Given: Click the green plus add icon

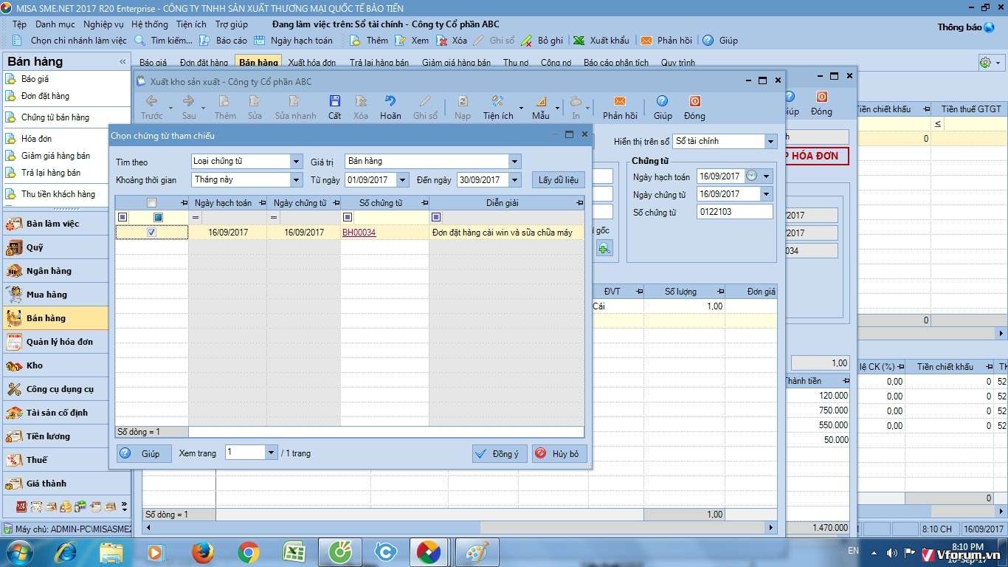Looking at the screenshot, I should [604, 250].
